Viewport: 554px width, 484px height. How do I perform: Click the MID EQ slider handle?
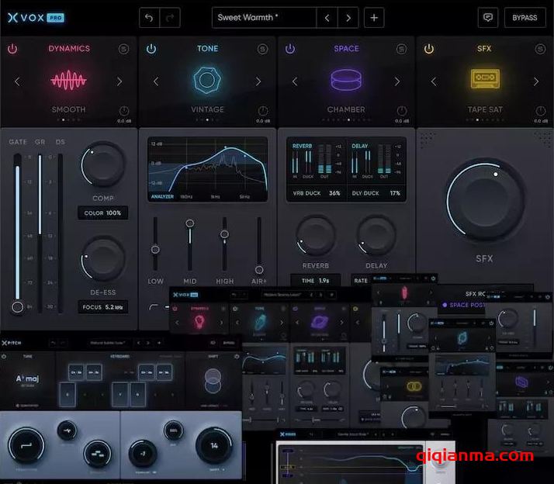pos(190,223)
